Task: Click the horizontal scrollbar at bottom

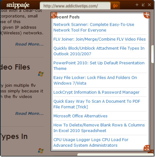Action: pos(115,155)
